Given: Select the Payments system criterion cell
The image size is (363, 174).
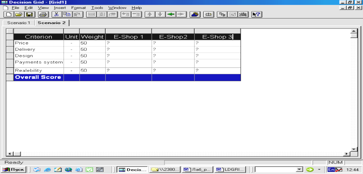Looking at the screenshot, I should pyautogui.click(x=39, y=63).
